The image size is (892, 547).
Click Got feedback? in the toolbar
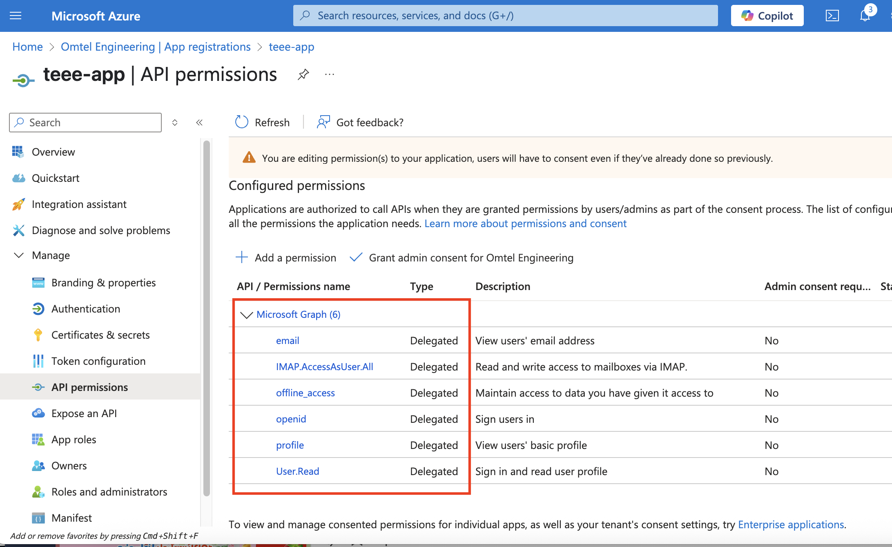[360, 122]
